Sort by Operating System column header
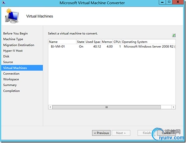186x143 pixels. (148, 42)
